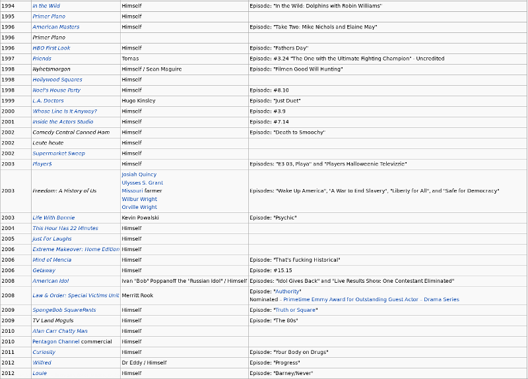The height and width of the screenshot is (379, 528).
Task: Open the Orville Wright link
Action: [139, 207]
